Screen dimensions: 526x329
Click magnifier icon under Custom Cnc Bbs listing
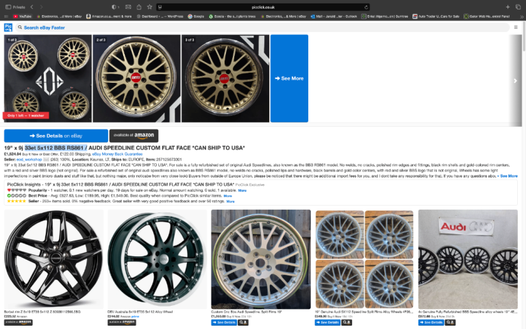coord(243,322)
